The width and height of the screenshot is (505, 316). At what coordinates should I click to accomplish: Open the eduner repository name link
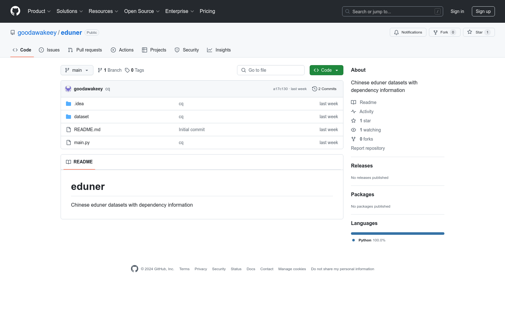71,33
